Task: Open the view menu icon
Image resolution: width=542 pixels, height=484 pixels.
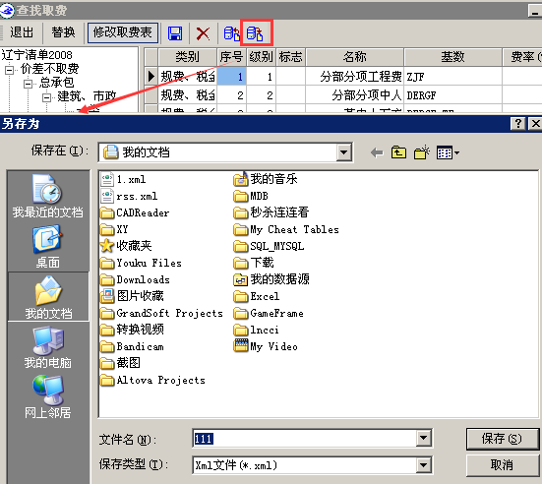Action: tap(448, 152)
